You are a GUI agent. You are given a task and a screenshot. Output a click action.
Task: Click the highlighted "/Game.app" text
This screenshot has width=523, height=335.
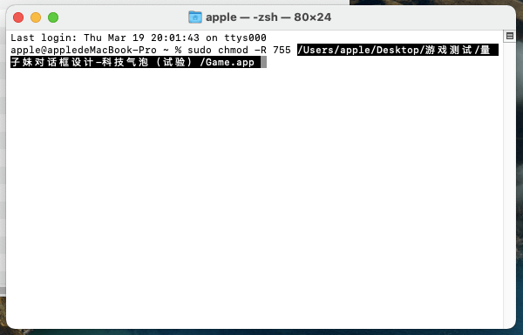[228, 63]
